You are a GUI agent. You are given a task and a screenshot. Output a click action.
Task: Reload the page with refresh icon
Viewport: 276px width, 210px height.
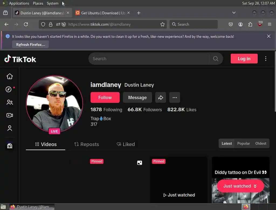point(26,24)
